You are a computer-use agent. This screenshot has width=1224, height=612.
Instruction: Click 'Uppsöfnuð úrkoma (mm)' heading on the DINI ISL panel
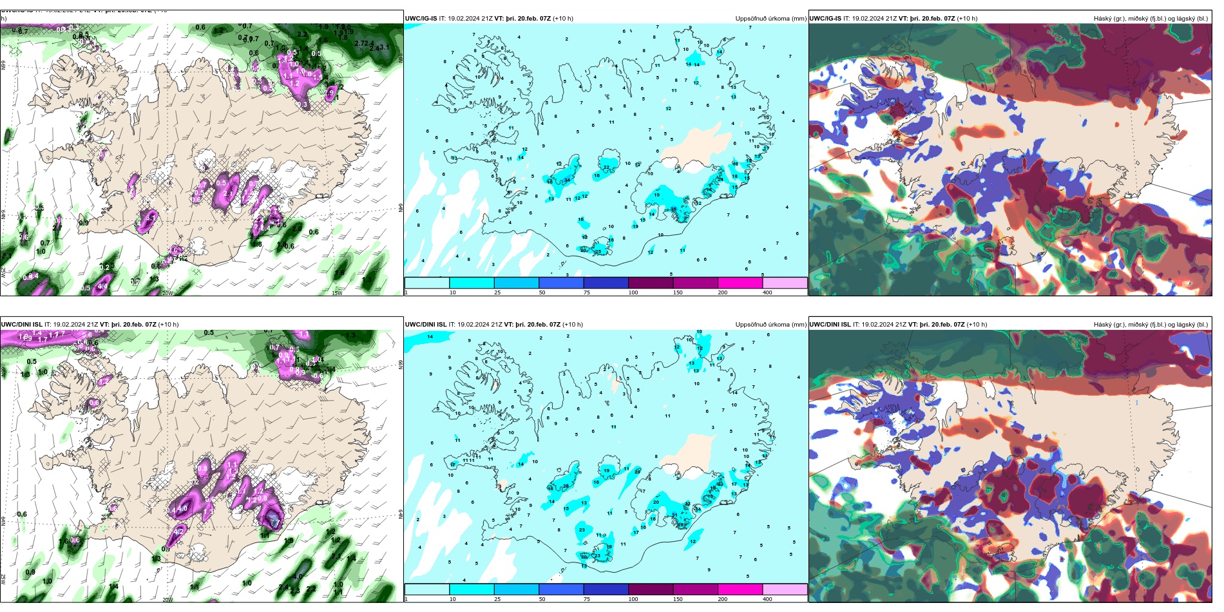coord(770,325)
